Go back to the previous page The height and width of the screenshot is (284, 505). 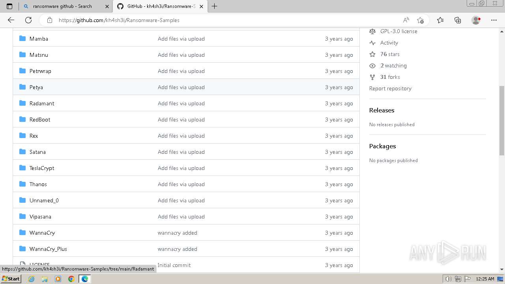(11, 20)
